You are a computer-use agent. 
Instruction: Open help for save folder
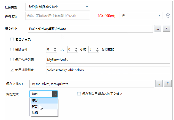[168, 83]
